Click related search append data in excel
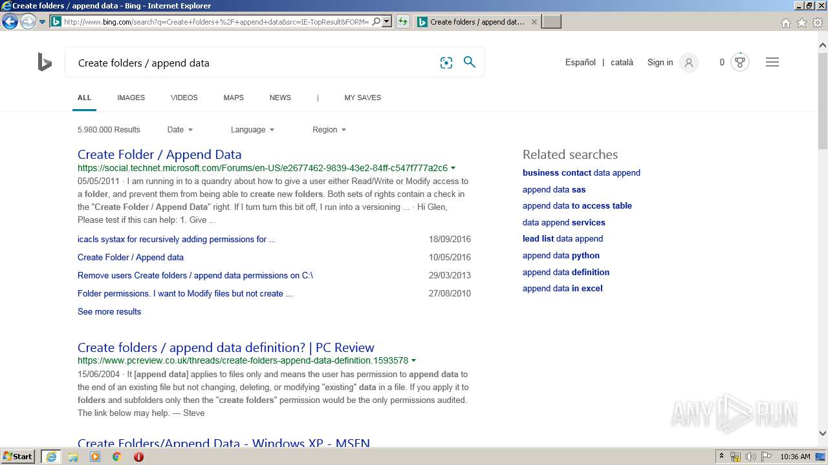Screen dimensions: 828x465 (562, 288)
